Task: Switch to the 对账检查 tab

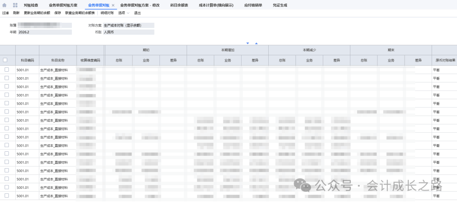Action: pos(31,5)
